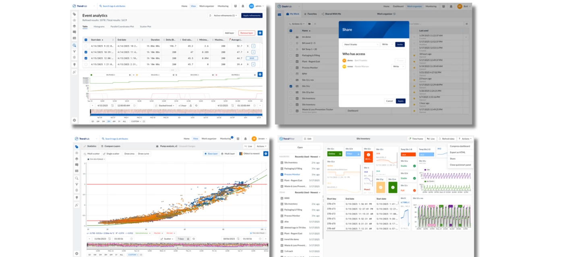Check the tm-demo row checkbox
This screenshot has height=257, width=580.
click(x=291, y=37)
